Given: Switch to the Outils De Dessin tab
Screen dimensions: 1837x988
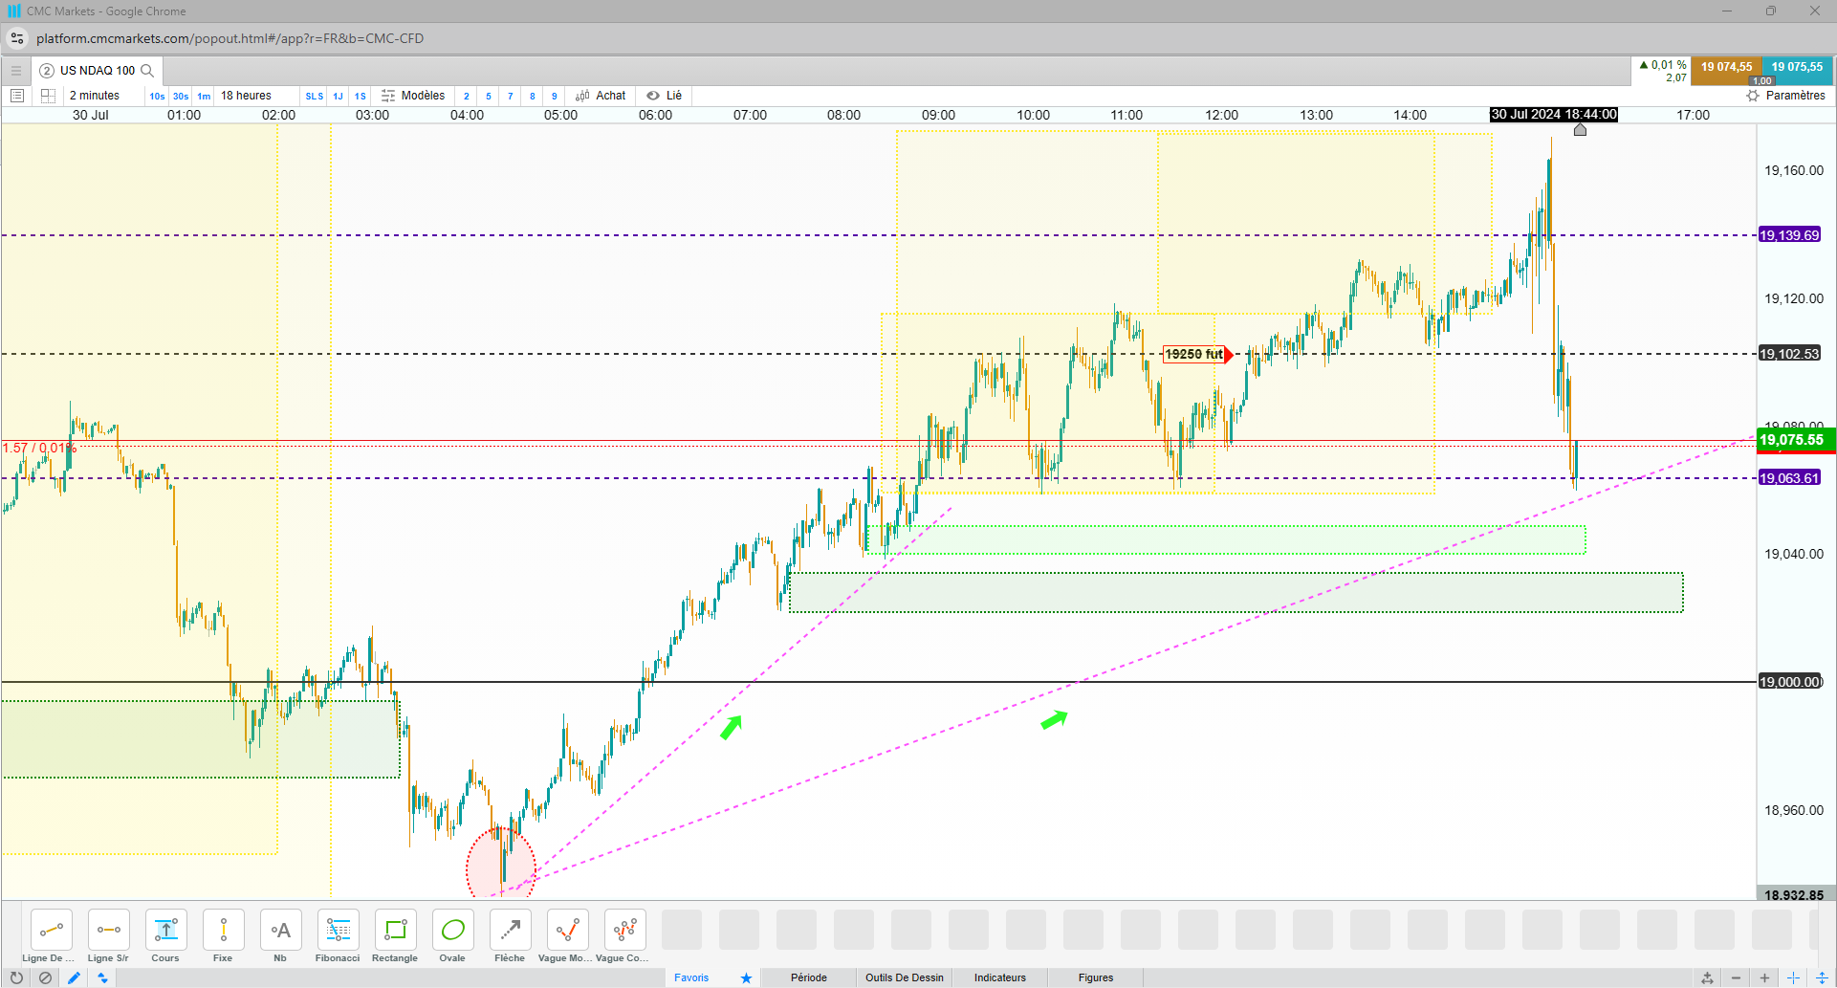Looking at the screenshot, I should coord(905,977).
